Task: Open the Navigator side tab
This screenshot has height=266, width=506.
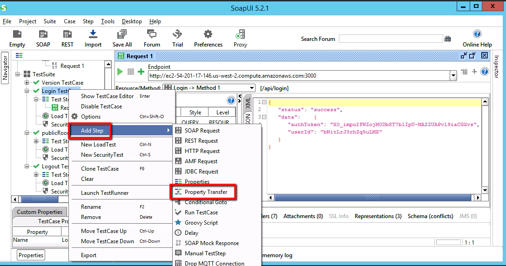Action: point(5,68)
